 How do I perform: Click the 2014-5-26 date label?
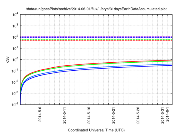tap(138, 115)
